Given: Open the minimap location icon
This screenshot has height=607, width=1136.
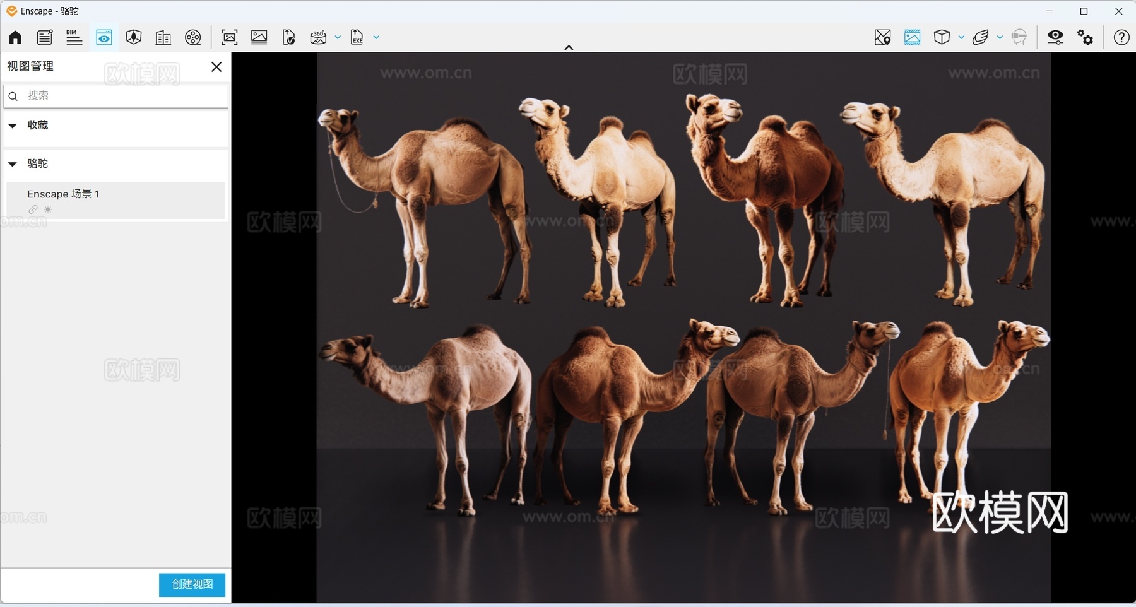Looking at the screenshot, I should [x=882, y=37].
